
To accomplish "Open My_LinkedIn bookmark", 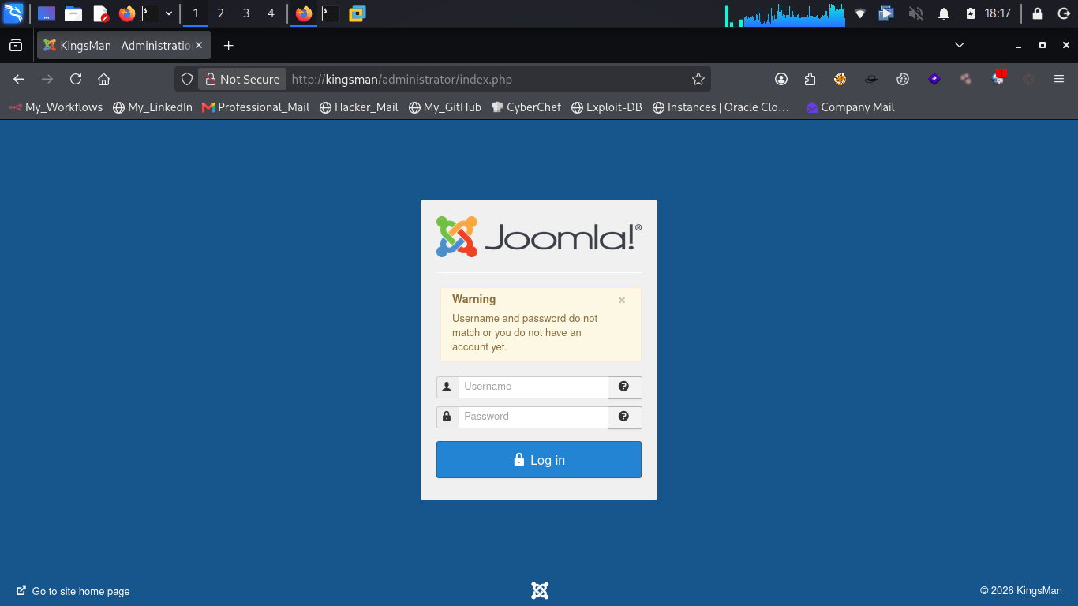I will click(x=152, y=107).
